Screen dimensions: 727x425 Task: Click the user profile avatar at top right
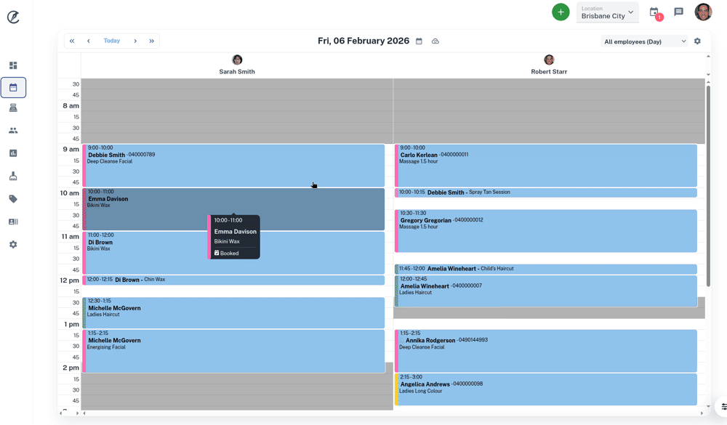tap(703, 12)
